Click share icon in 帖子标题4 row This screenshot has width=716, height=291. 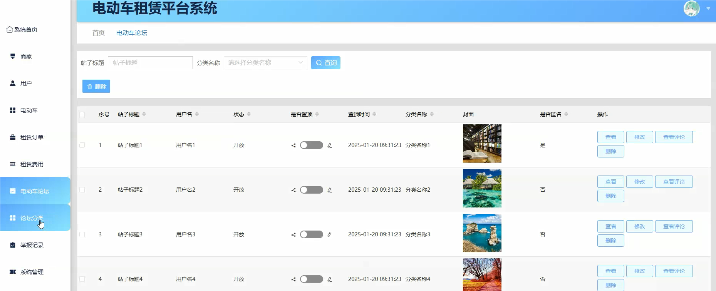click(x=293, y=279)
